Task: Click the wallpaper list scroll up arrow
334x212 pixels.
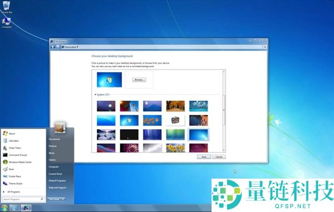Action: click(x=224, y=72)
